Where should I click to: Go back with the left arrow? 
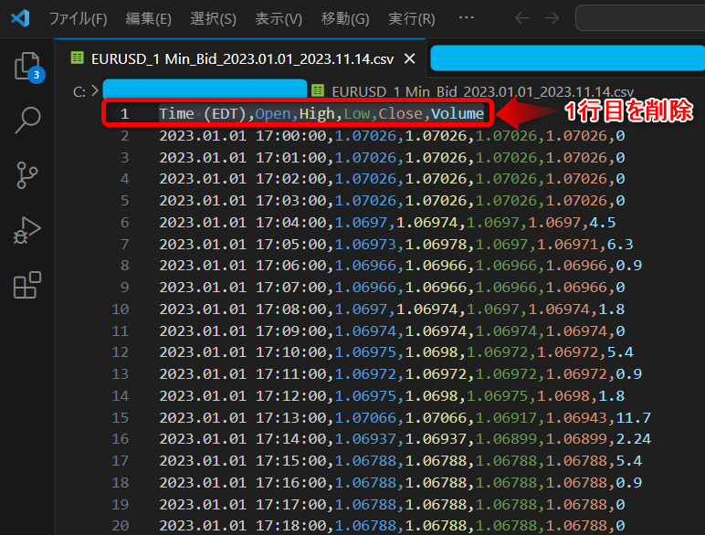[521, 18]
